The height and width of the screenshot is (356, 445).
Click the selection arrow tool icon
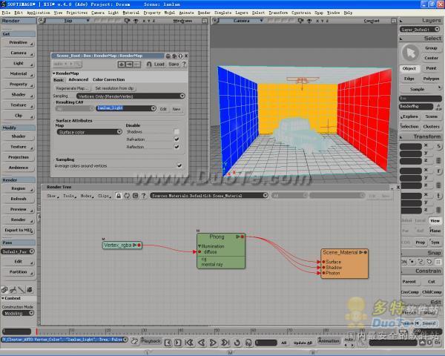pyautogui.click(x=409, y=53)
